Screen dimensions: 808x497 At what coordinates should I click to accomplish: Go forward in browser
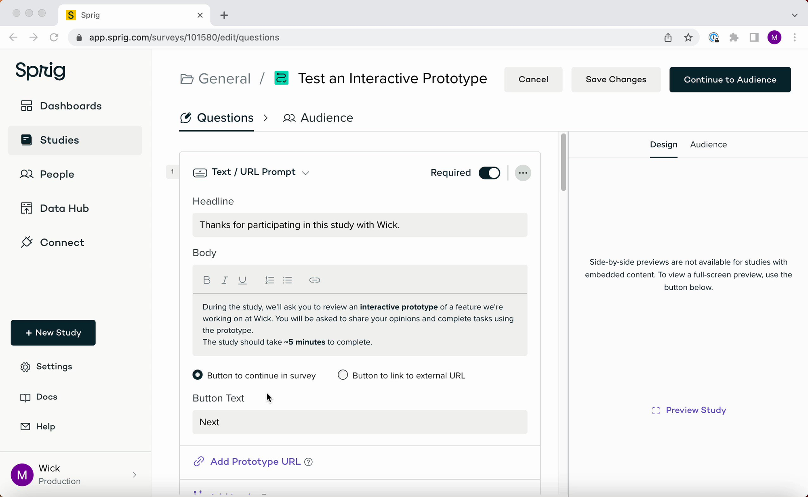34,38
